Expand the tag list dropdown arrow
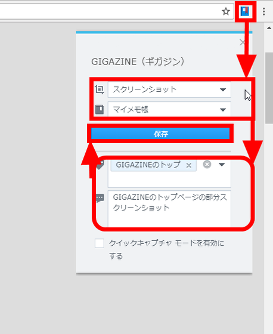The width and height of the screenshot is (273, 334). point(222,165)
